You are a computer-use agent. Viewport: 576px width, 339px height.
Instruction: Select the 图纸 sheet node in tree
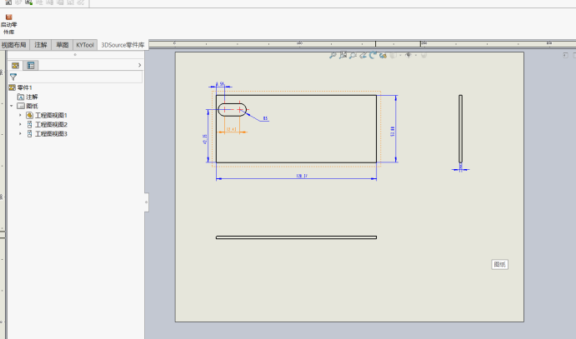pos(32,106)
